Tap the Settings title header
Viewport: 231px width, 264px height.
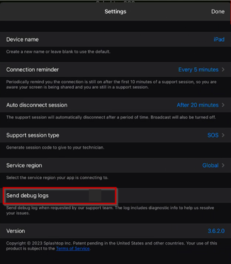tap(116, 11)
